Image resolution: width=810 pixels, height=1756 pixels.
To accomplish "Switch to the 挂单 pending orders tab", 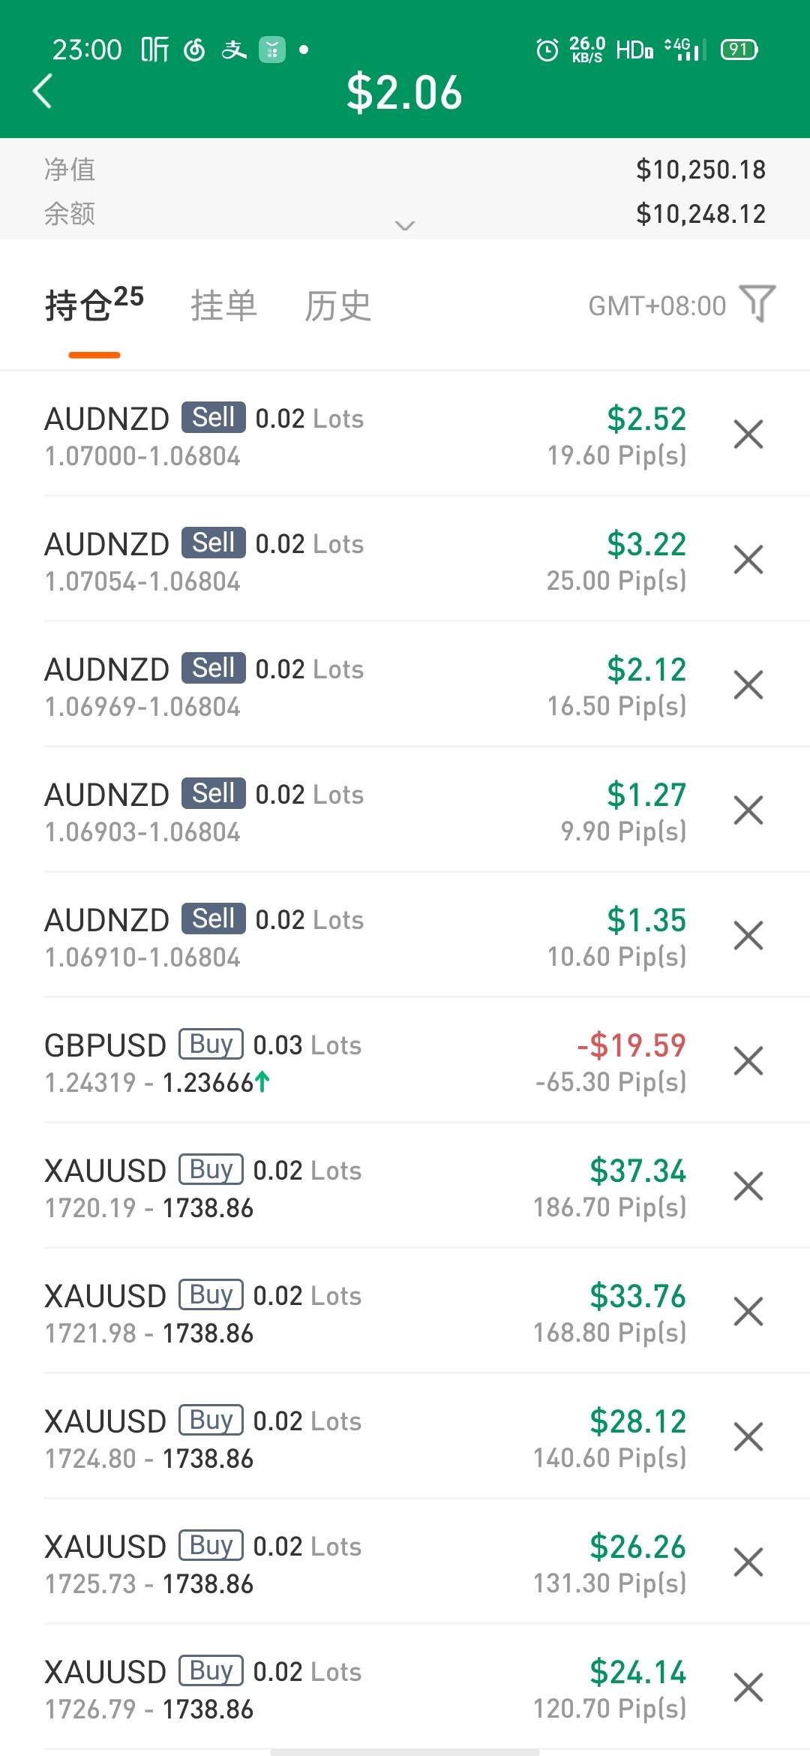I will pos(223,305).
